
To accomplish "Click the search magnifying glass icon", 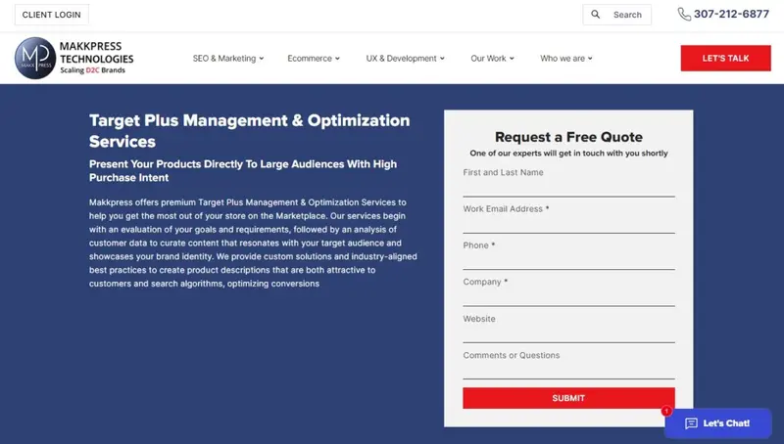I will point(596,15).
